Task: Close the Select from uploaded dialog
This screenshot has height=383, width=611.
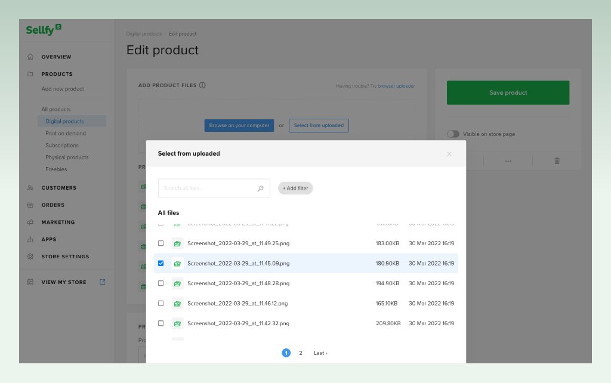Action: pos(449,154)
